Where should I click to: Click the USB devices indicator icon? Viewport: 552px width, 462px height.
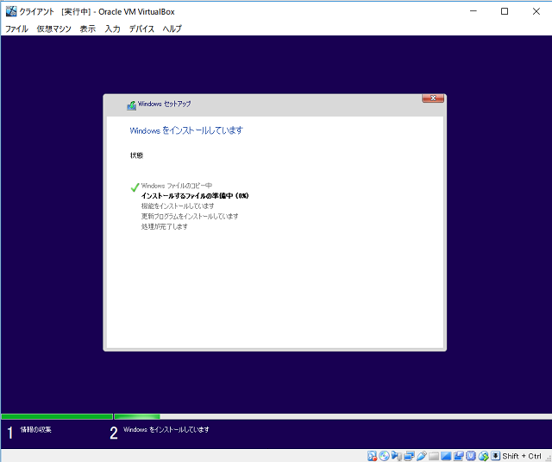pos(422,456)
